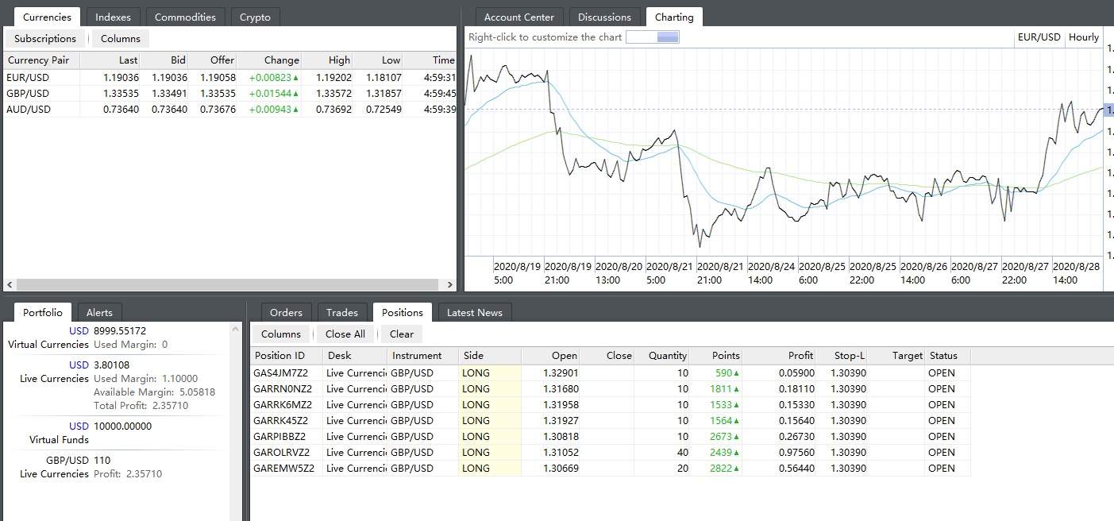Switch to the Commodities tab
The image size is (1114, 521).
186,17
